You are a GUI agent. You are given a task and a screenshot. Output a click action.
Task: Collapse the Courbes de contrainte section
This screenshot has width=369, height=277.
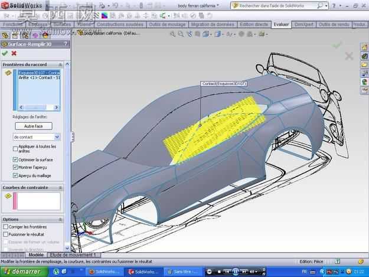point(60,188)
